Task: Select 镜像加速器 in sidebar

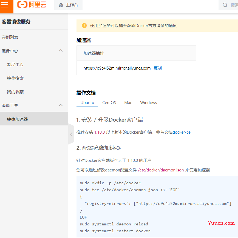Action: (x=34, y=119)
